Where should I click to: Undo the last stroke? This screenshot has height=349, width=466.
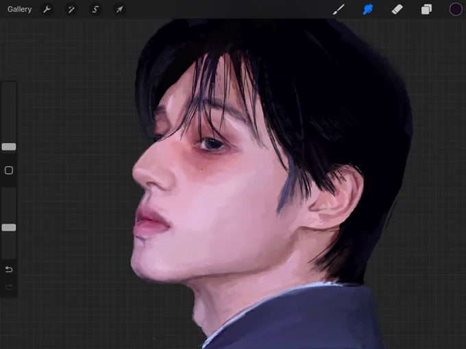pos(9,270)
